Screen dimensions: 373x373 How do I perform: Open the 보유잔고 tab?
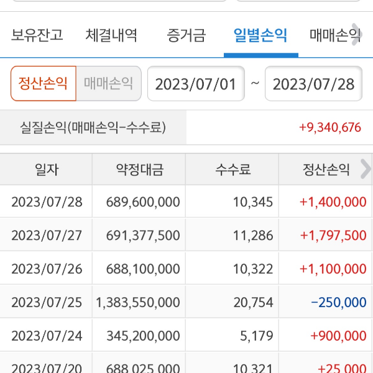point(37,35)
